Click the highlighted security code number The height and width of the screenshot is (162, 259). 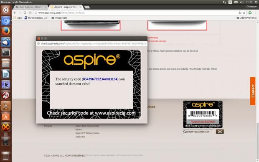100,79
